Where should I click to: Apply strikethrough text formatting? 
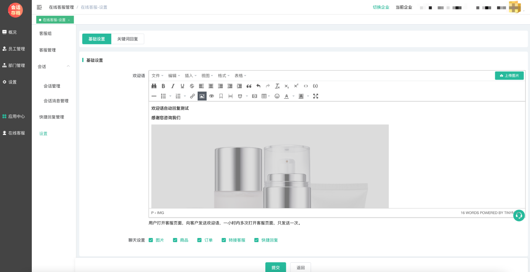(x=192, y=86)
